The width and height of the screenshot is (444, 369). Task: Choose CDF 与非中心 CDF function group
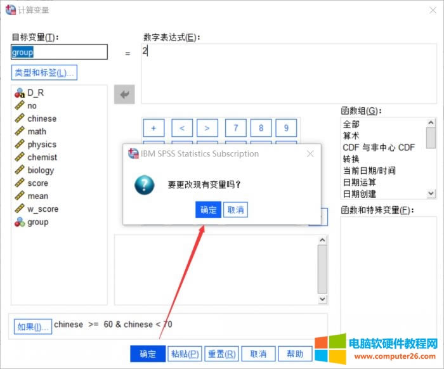[x=379, y=147]
